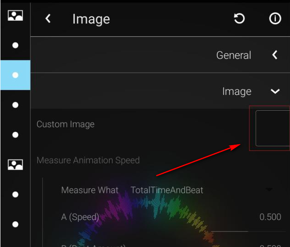Select the dot just below the highlighted sidebar item
This screenshot has height=247, width=290.
15,105
